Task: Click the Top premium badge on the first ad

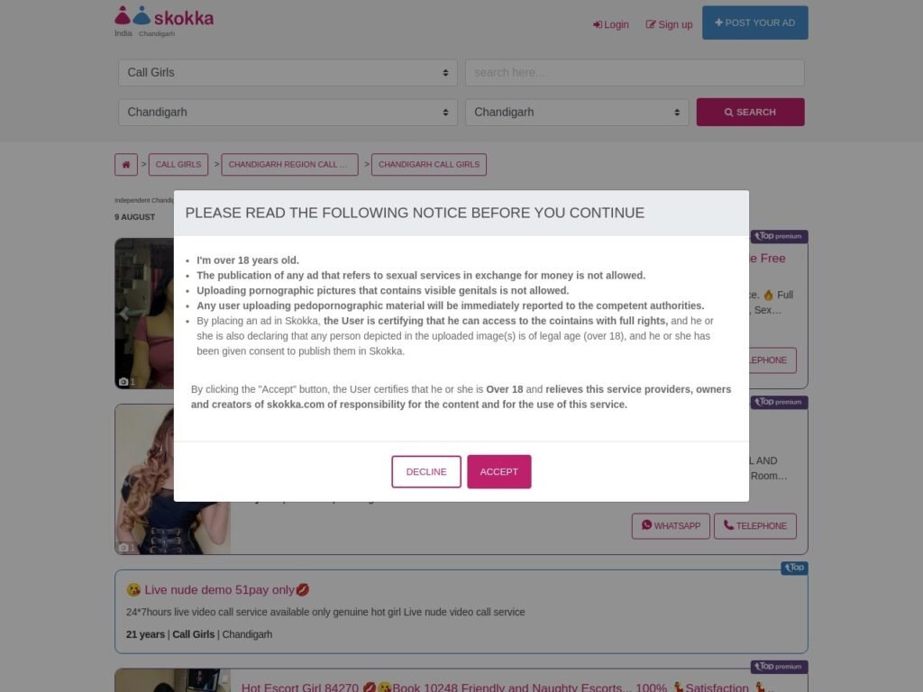Action: [779, 236]
